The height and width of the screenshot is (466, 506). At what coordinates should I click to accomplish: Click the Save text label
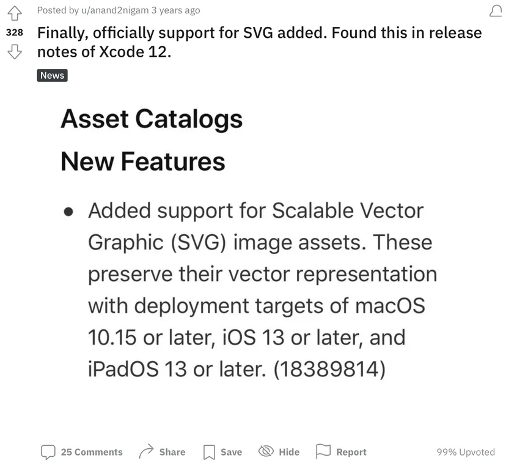pyautogui.click(x=231, y=452)
